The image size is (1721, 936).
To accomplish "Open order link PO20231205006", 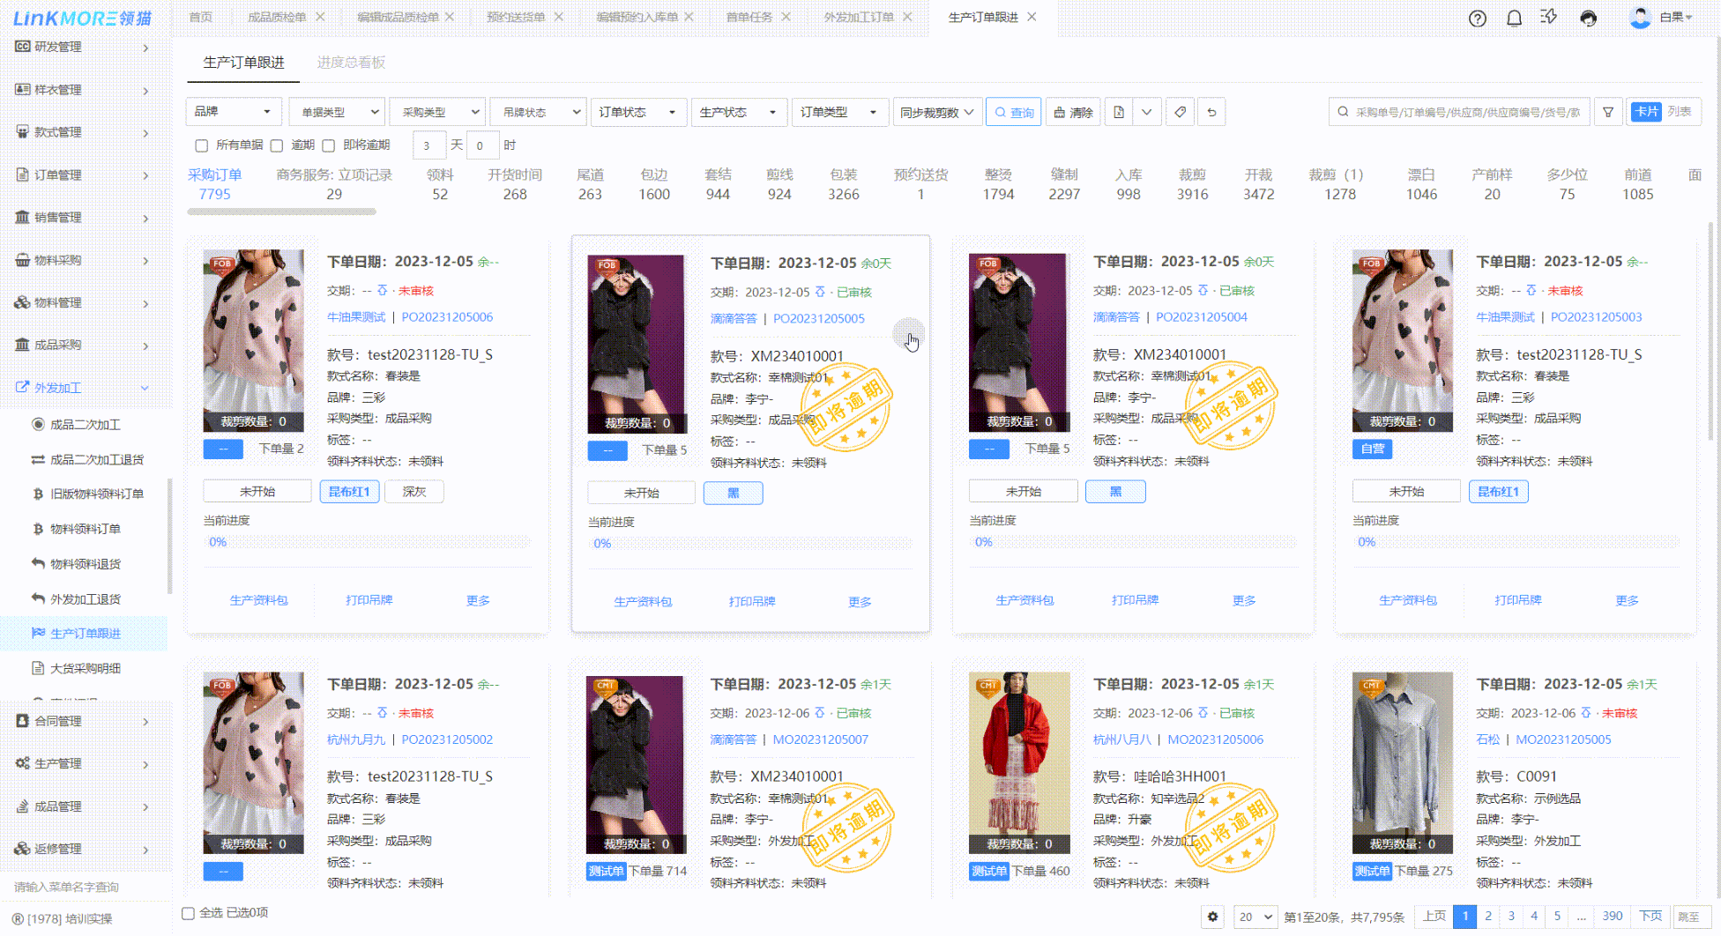I will click(x=447, y=317).
